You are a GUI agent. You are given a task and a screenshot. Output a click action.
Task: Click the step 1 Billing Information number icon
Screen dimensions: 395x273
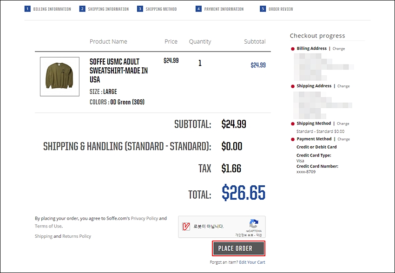point(27,9)
